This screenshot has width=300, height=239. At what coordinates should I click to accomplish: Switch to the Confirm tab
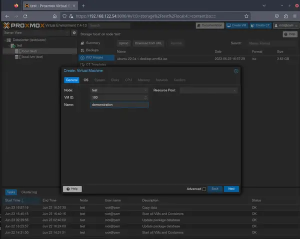pyautogui.click(x=179, y=80)
